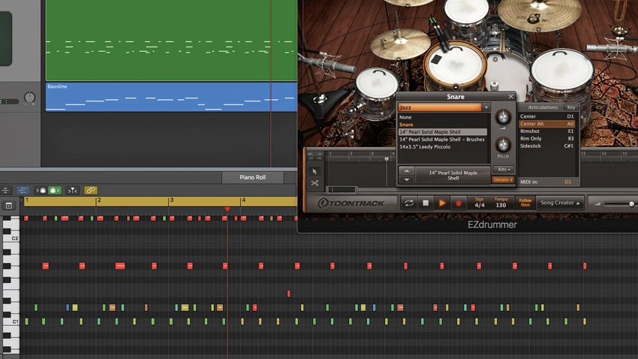Click the collapse-tracks icon in Piano Roll toolbar
638x359 pixels.
pyautogui.click(x=6, y=190)
